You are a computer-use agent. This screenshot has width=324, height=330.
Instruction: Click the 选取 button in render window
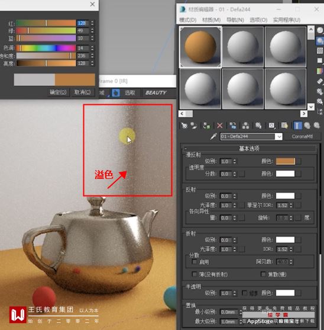129,92
